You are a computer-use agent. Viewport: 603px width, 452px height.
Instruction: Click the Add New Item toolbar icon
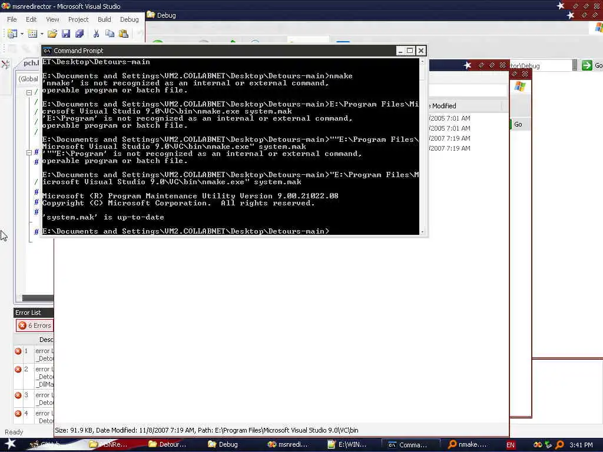(33, 34)
